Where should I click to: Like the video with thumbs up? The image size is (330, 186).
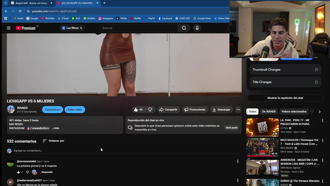[138, 110]
